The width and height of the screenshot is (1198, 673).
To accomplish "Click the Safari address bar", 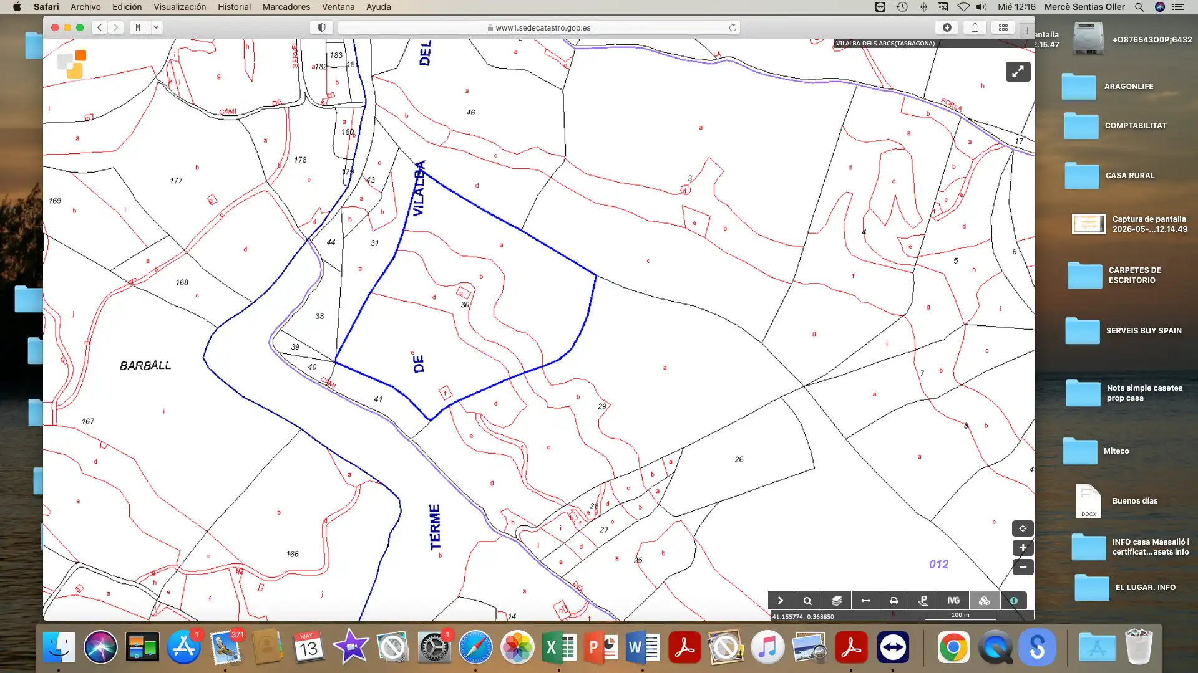I will tap(539, 27).
